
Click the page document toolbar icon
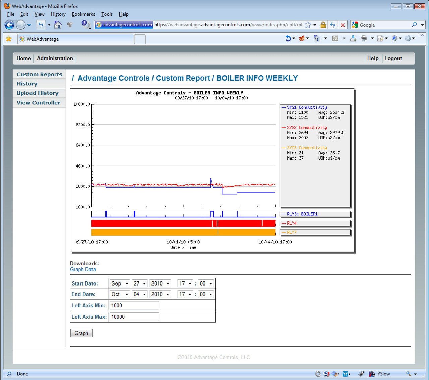(x=380, y=38)
